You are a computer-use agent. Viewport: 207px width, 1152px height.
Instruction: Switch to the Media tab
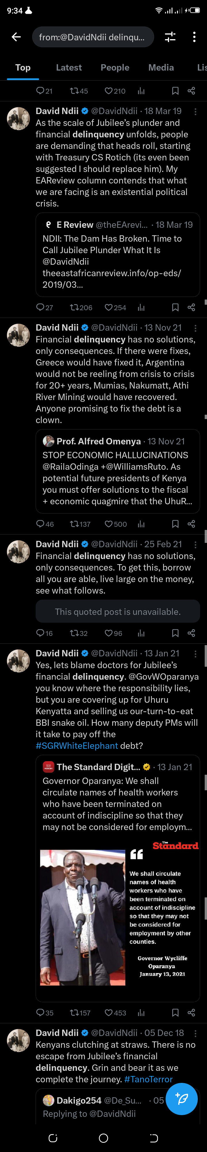pos(161,67)
